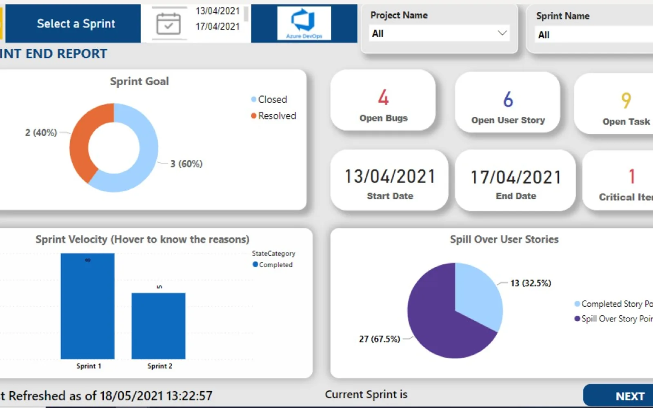Click the Azure DevOps logo
653x408 pixels.
(x=304, y=23)
